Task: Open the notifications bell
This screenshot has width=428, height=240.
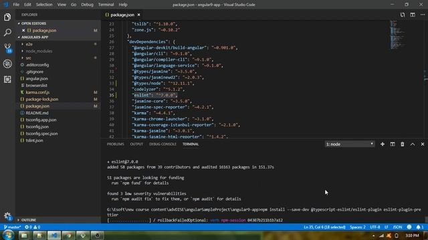Action: coord(419,227)
